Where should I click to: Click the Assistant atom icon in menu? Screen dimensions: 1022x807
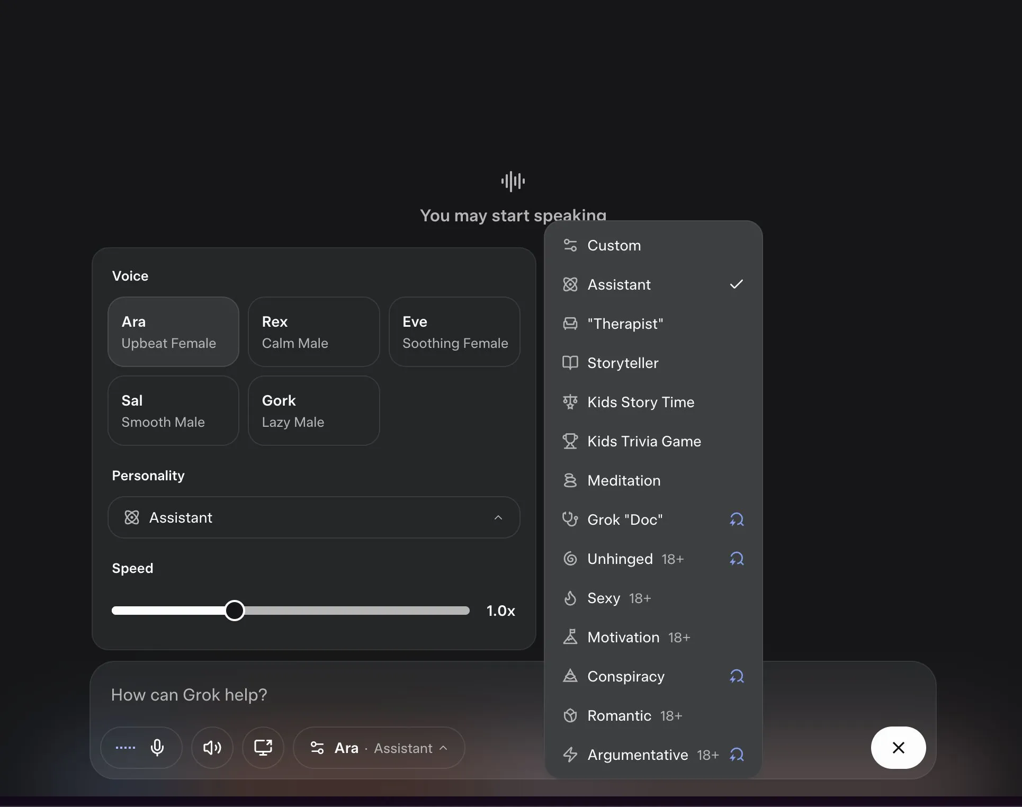tap(570, 284)
